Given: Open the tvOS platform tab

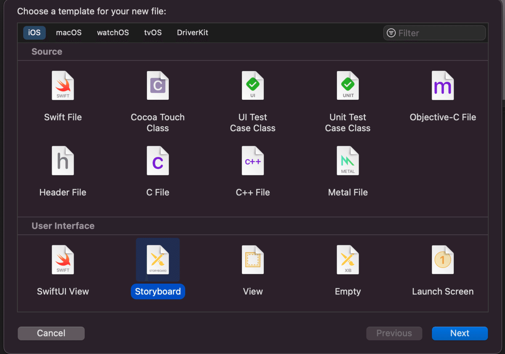Looking at the screenshot, I should (x=153, y=32).
